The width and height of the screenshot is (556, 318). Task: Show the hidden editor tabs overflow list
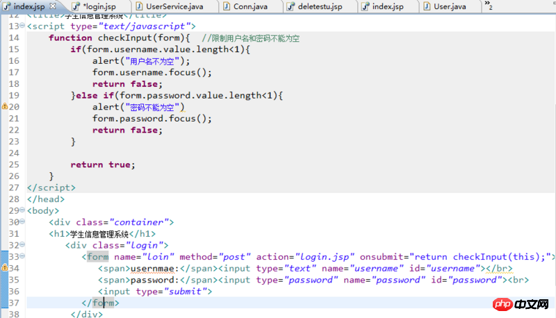[489, 6]
